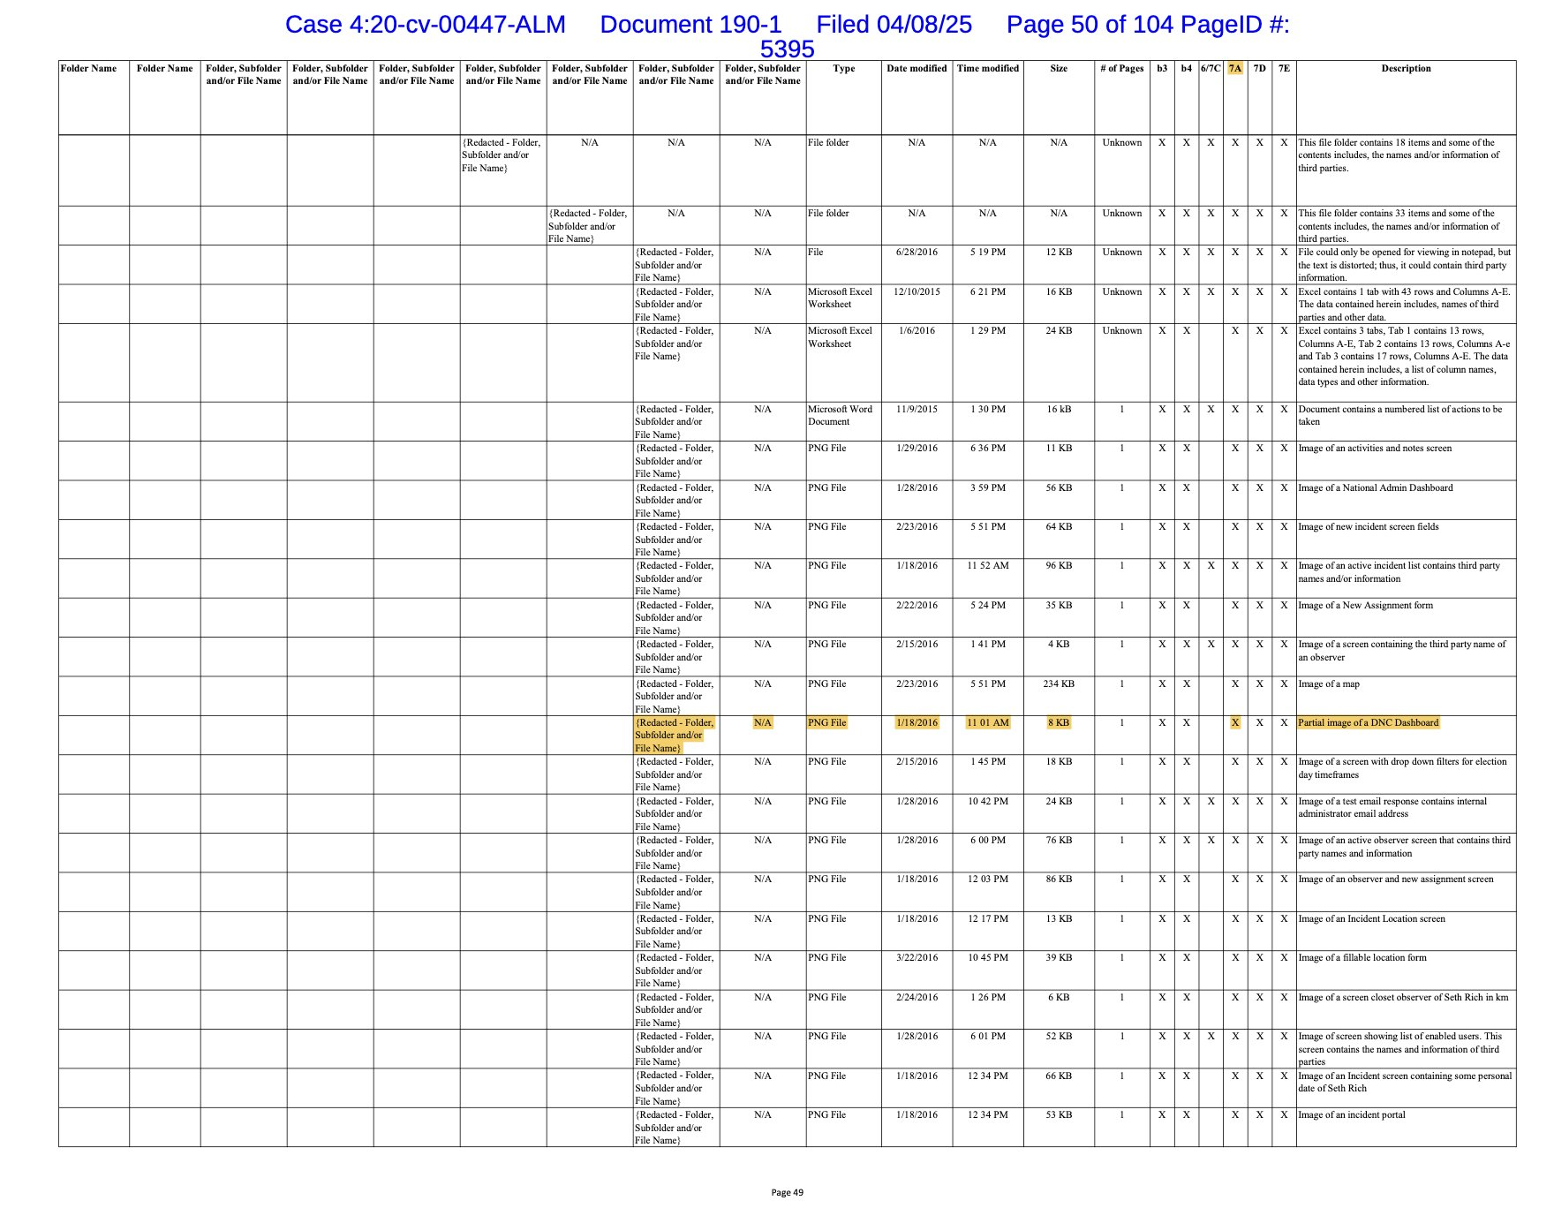Click the 'Description' column header
The image size is (1554, 1208).
coord(1406,69)
